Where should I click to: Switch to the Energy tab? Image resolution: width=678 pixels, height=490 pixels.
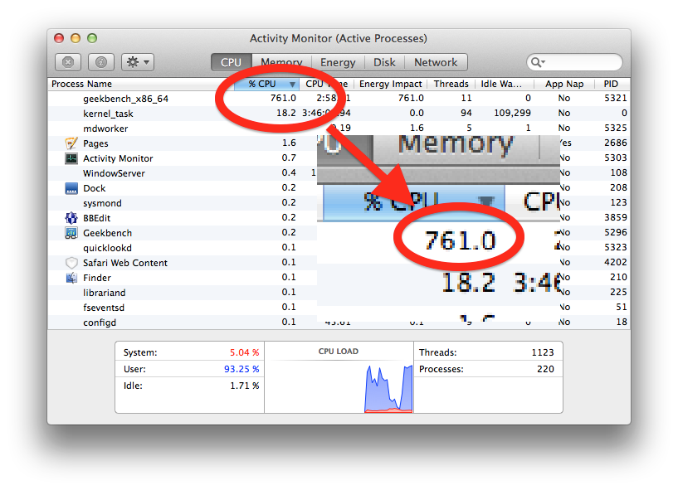338,62
